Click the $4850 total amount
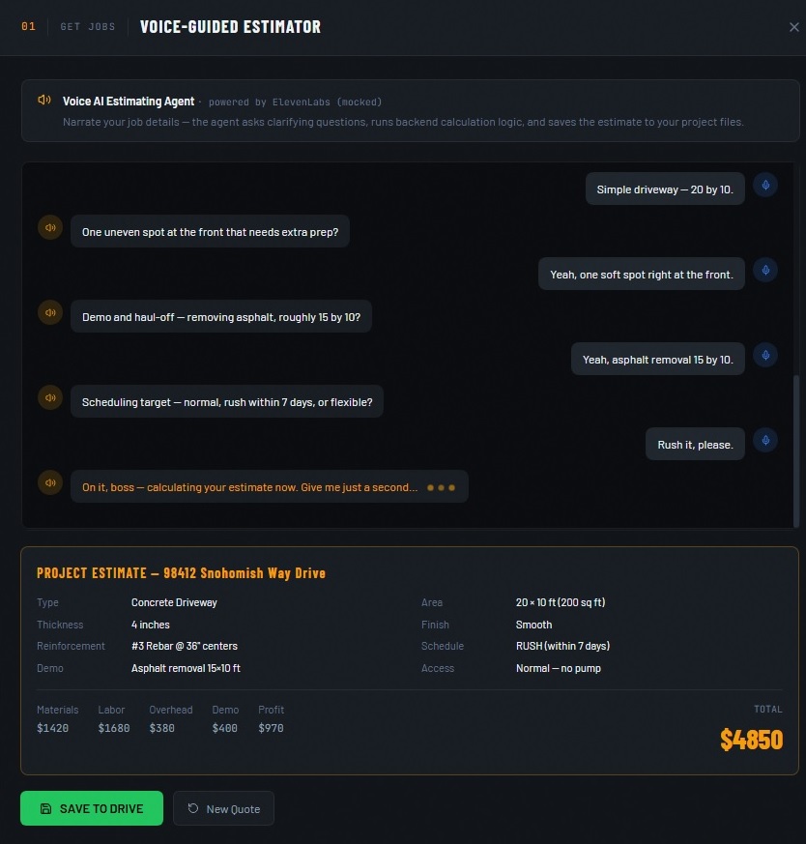806x844 pixels. point(751,740)
